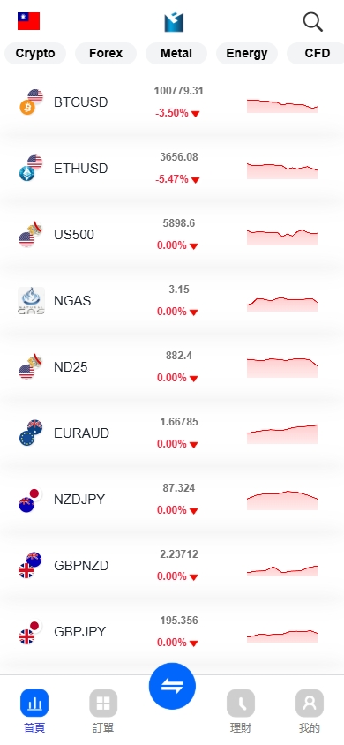Choose the CFD category tab
The width and height of the screenshot is (344, 745).
(x=316, y=53)
